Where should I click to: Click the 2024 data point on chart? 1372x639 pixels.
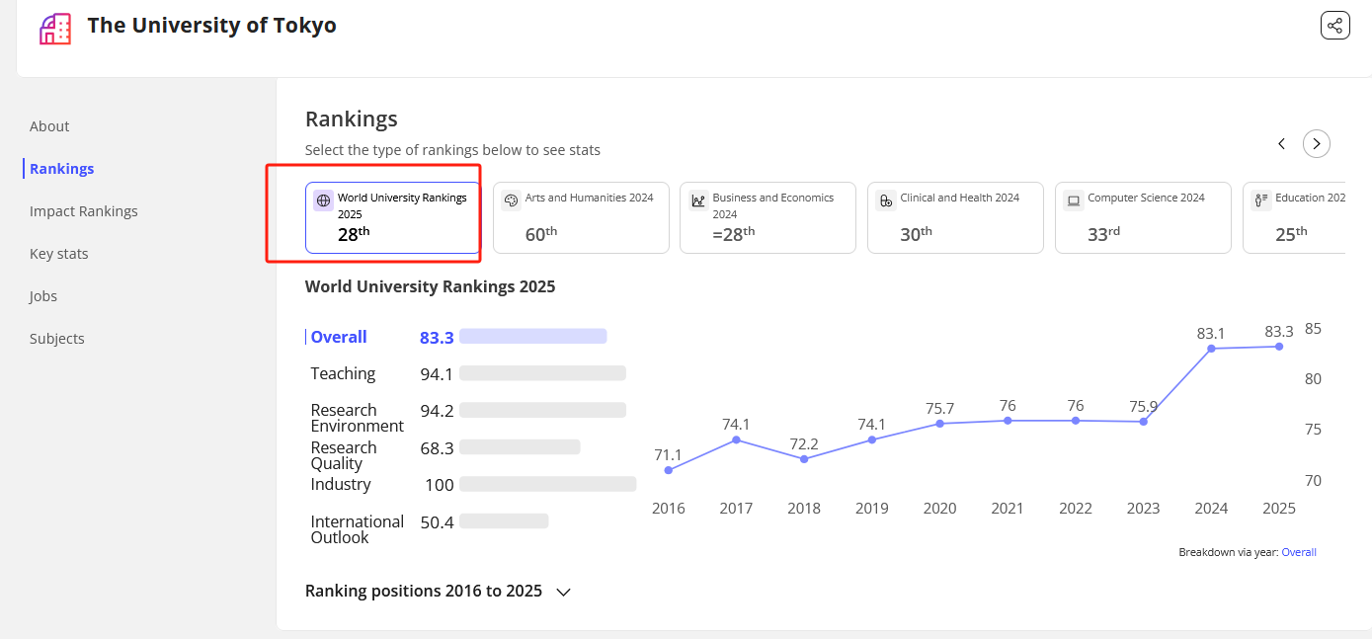click(x=1211, y=349)
